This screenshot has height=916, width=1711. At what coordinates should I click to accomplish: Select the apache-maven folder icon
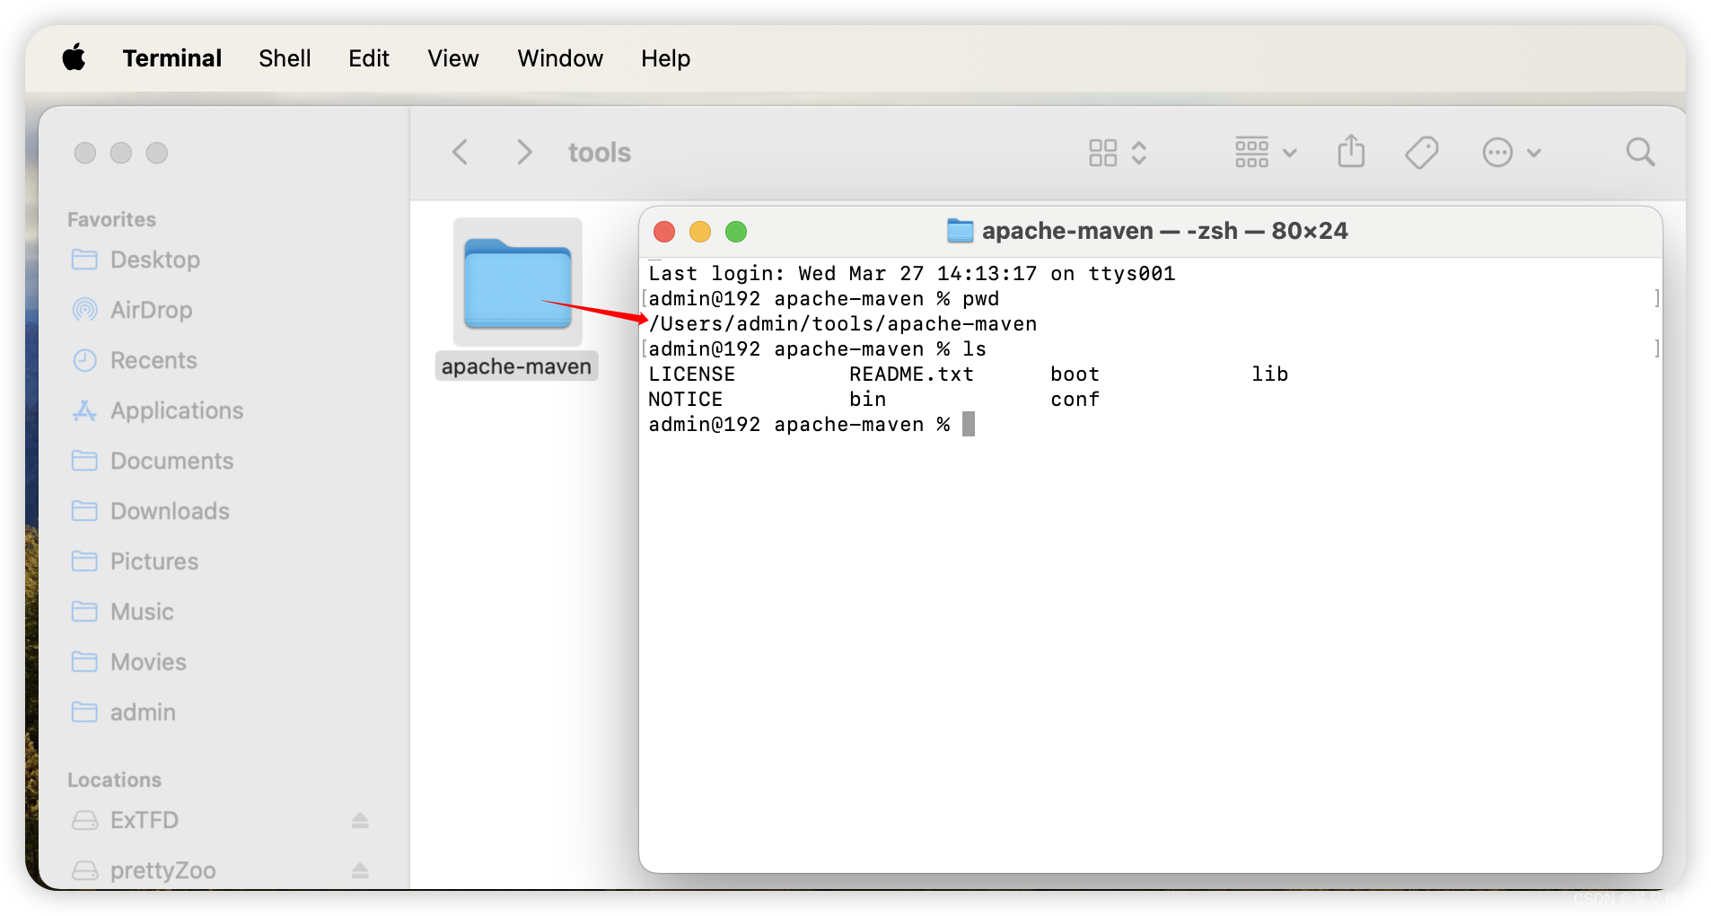[x=517, y=283]
